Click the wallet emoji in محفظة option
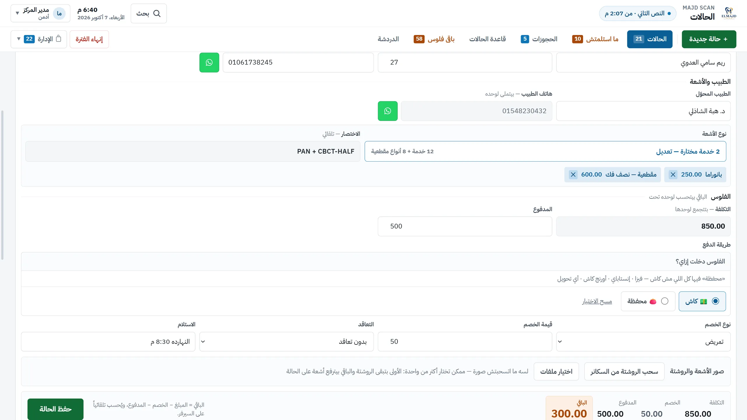This screenshot has height=420, width=747. coord(653,301)
